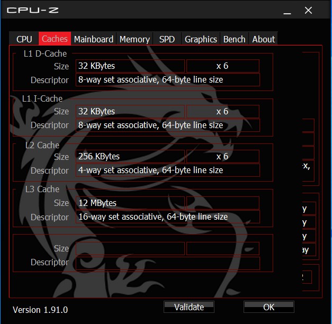Viewport: 332px width, 324px height.
Task: Click the L1 D-Cache size field
Action: tap(130, 66)
